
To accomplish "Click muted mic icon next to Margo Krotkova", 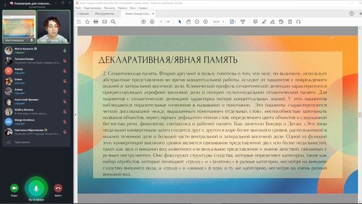I will 65,122.
